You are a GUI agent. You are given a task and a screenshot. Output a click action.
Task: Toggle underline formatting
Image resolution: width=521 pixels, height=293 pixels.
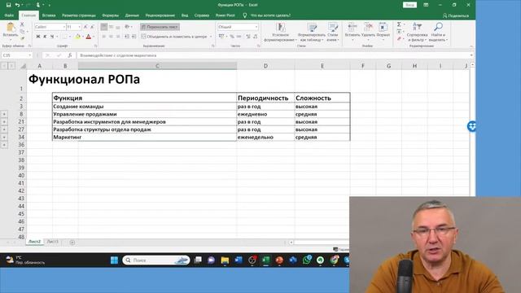pos(52,37)
